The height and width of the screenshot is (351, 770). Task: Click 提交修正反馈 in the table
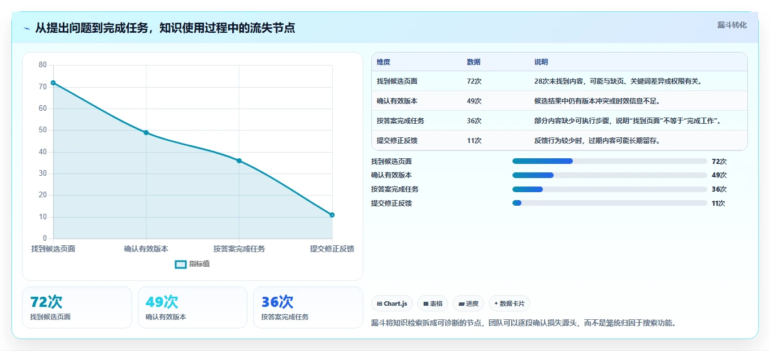click(397, 141)
